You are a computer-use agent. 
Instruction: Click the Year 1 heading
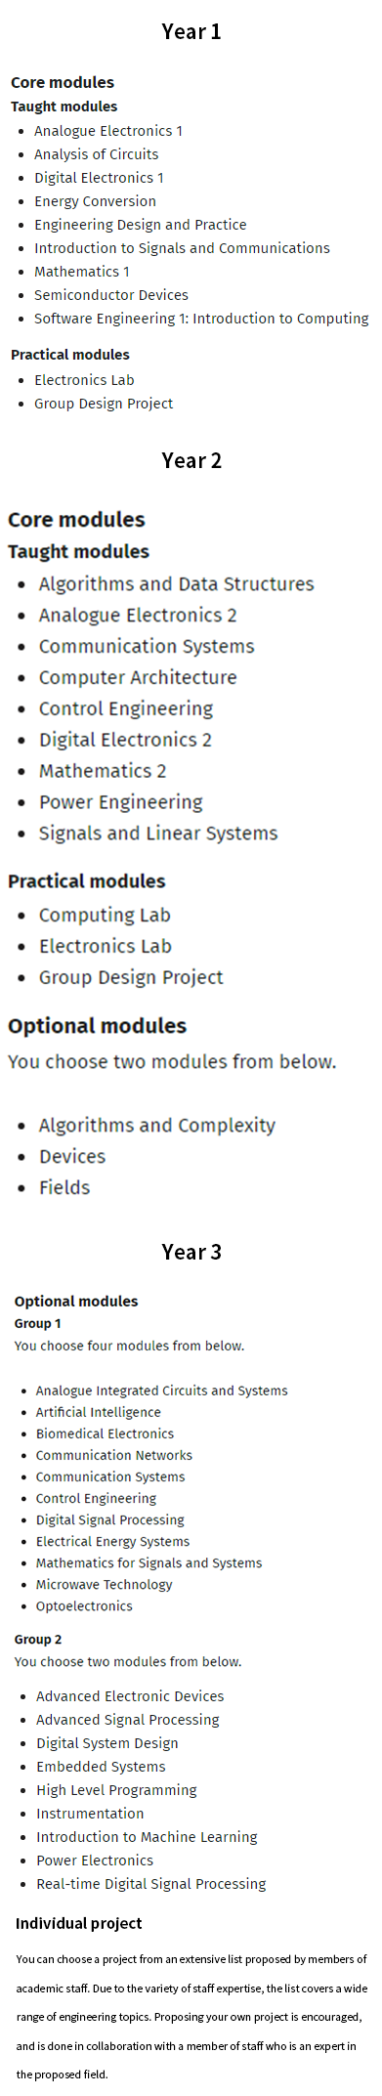191,31
